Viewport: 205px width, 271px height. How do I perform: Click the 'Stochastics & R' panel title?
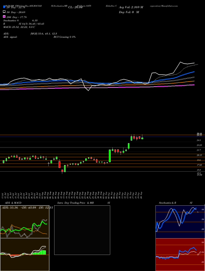(168, 203)
